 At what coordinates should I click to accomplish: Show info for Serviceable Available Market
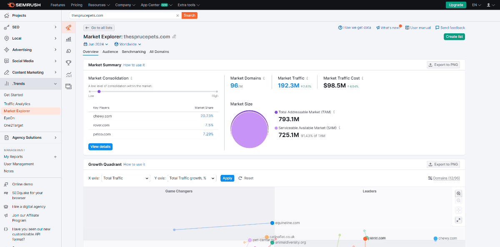tap(340, 128)
